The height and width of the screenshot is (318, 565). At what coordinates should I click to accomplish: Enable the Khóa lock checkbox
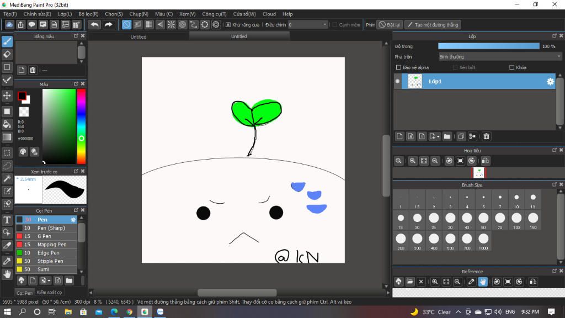point(511,67)
